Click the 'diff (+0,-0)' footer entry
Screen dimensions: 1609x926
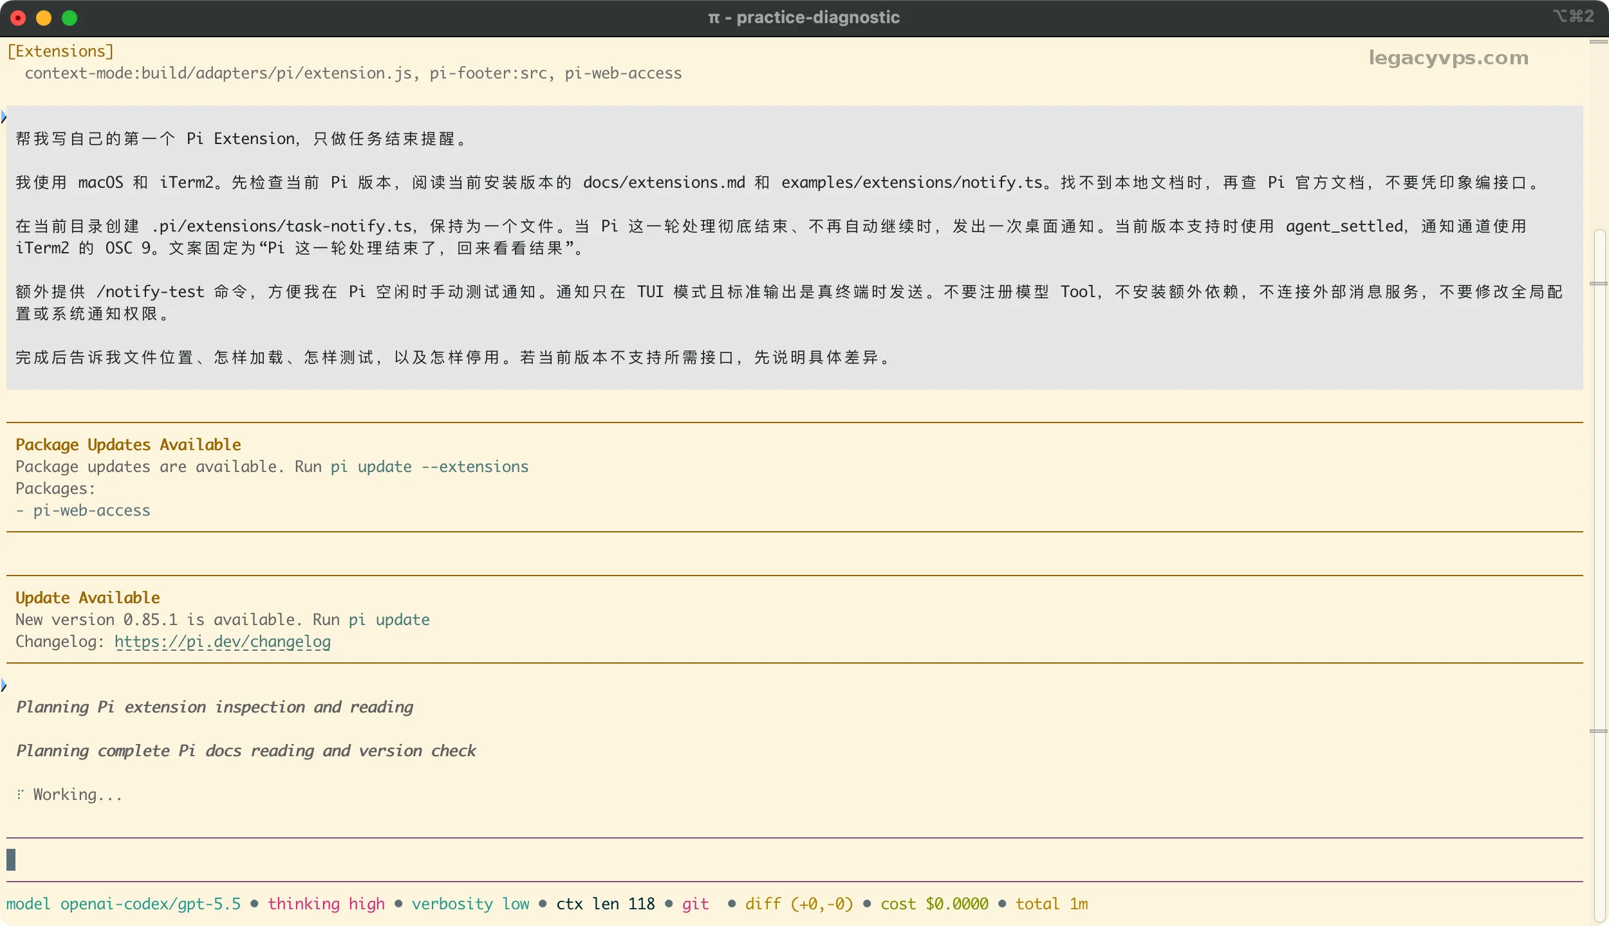[799, 904]
